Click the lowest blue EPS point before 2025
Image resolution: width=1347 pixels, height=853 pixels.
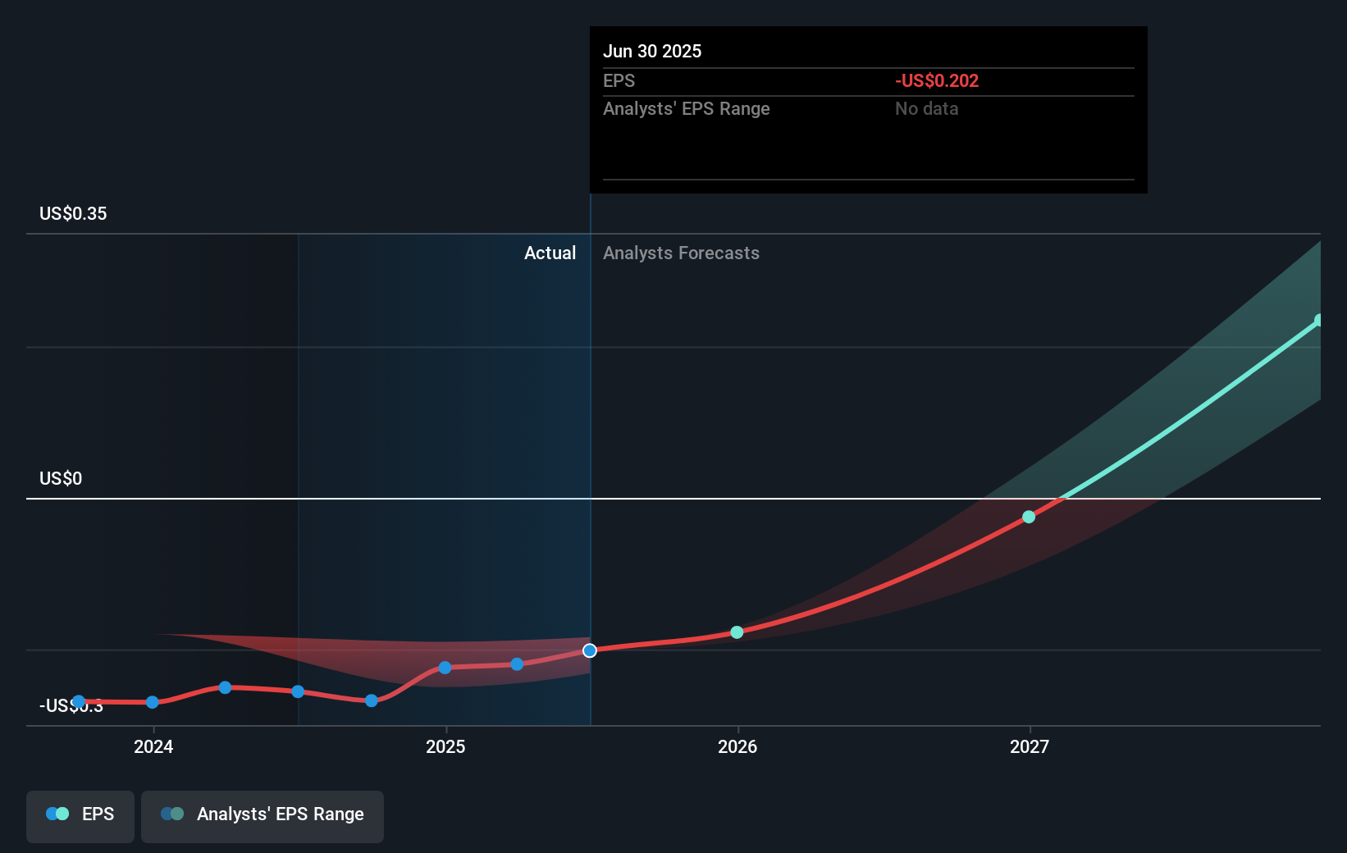tap(371, 700)
